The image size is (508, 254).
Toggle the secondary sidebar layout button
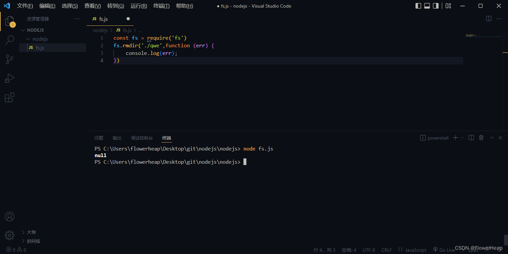coord(436,6)
